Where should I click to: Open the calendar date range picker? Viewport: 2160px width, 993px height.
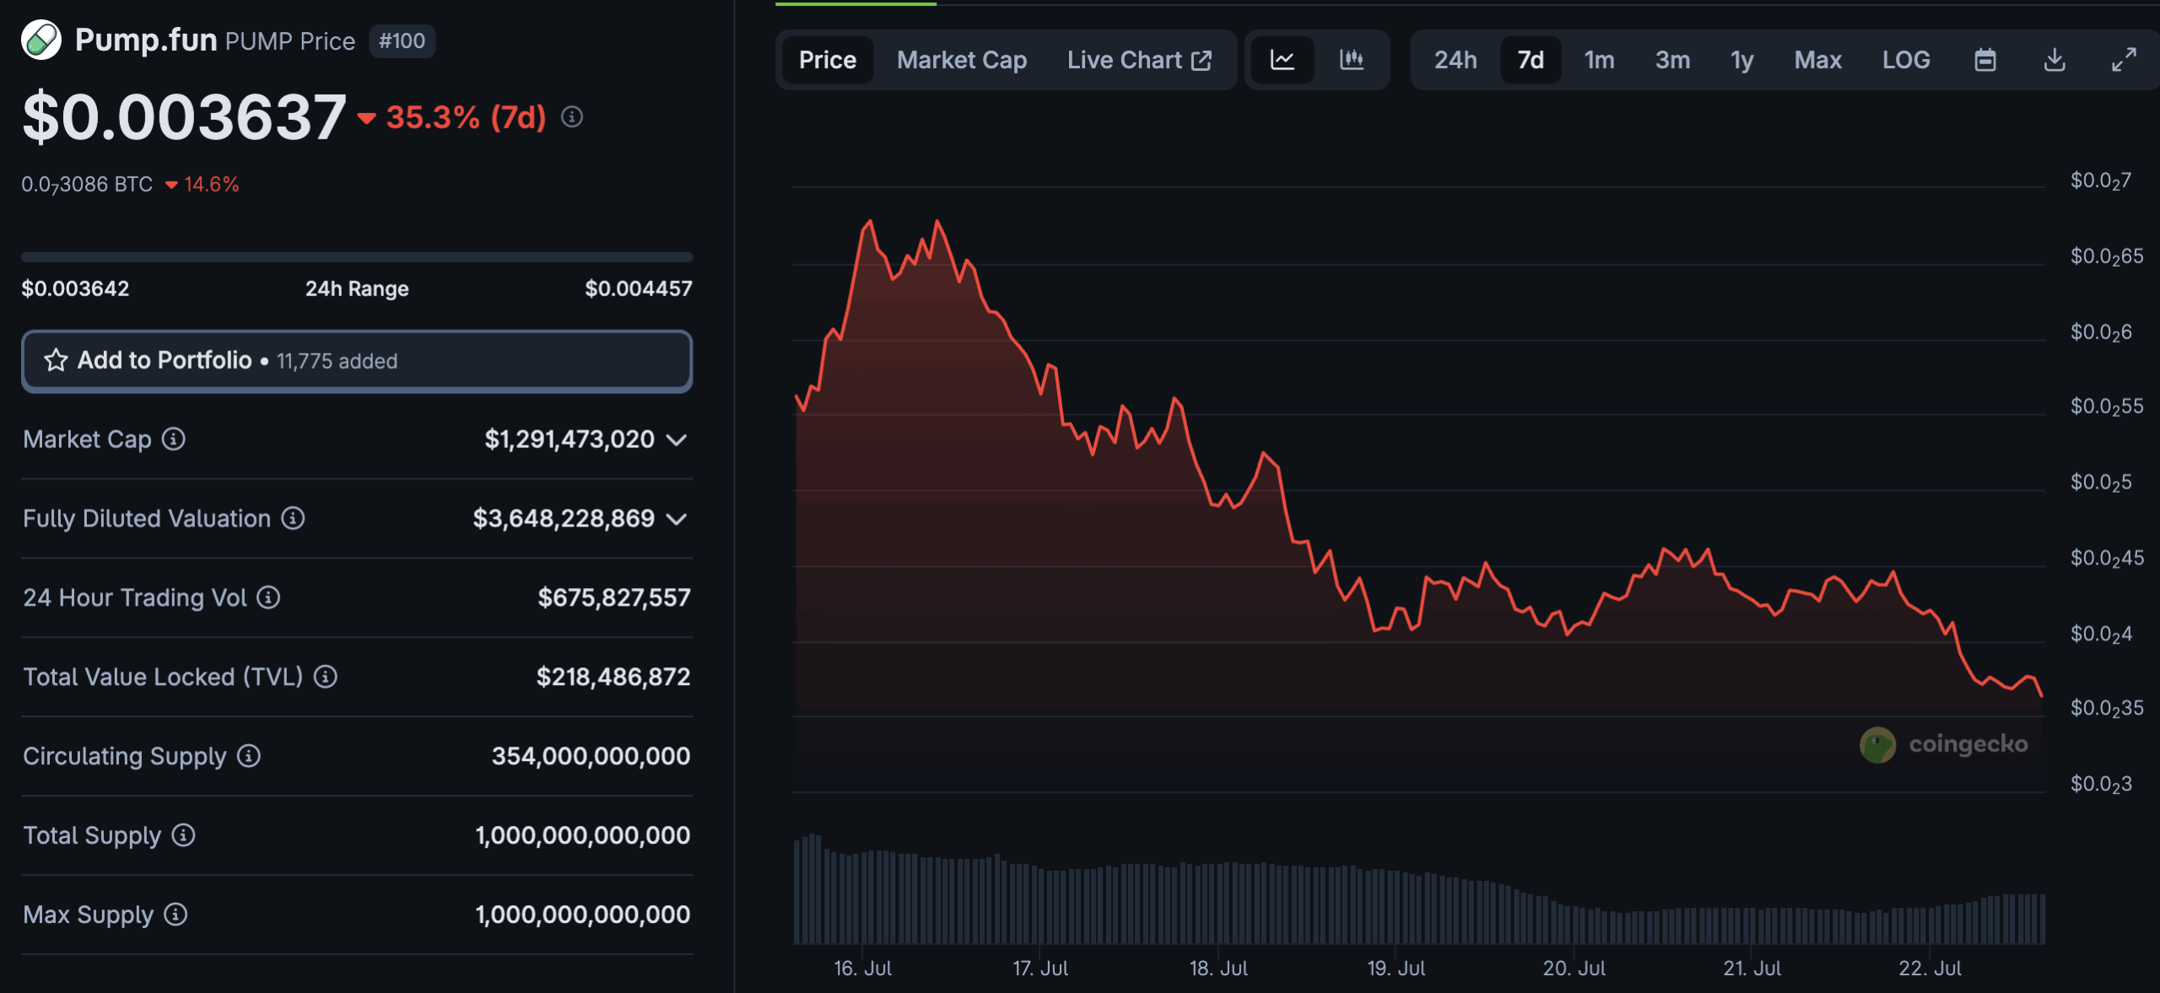tap(1985, 60)
